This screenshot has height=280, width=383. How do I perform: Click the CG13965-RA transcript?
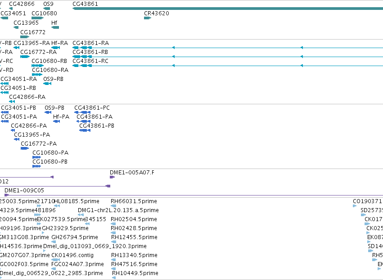click(16, 48)
